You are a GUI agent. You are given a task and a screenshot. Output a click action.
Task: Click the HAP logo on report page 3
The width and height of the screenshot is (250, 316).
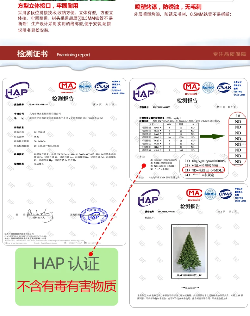click(x=149, y=198)
